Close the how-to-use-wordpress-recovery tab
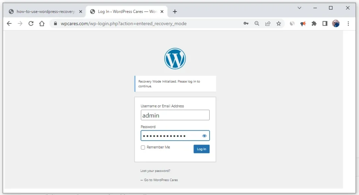Viewport: 359px width, 195px height. tap(81, 12)
